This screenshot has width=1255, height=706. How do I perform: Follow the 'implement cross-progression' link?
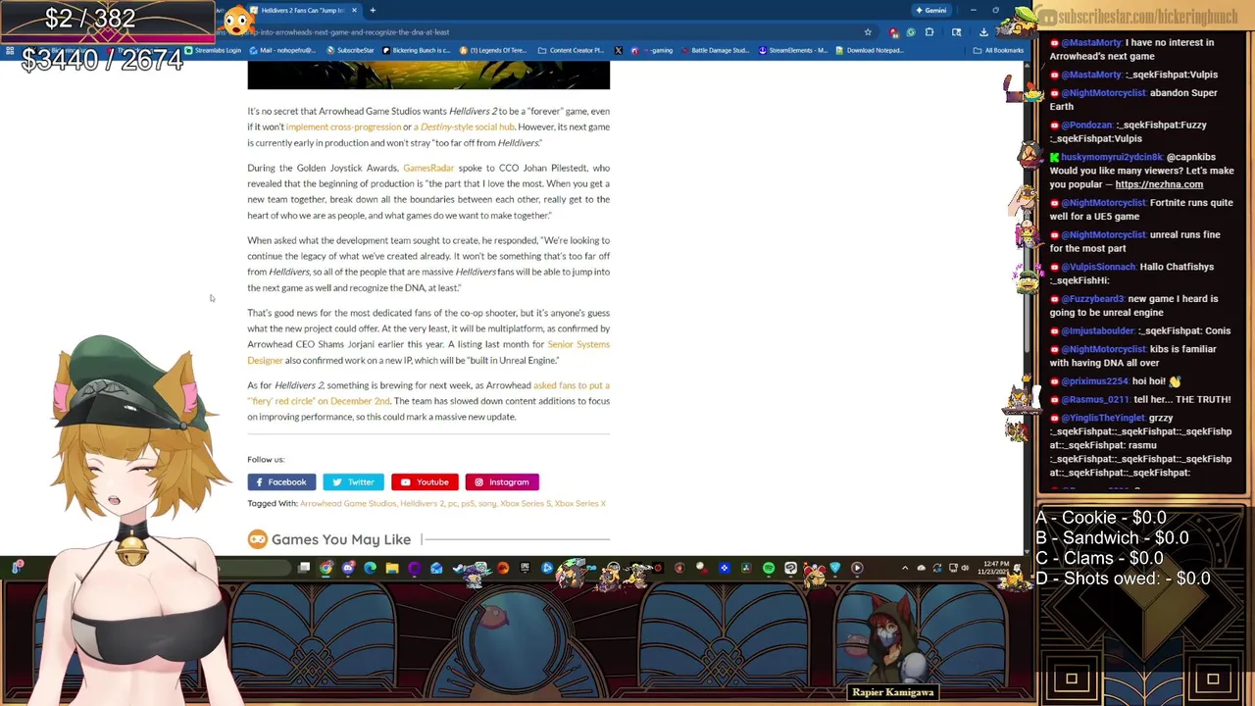point(343,126)
